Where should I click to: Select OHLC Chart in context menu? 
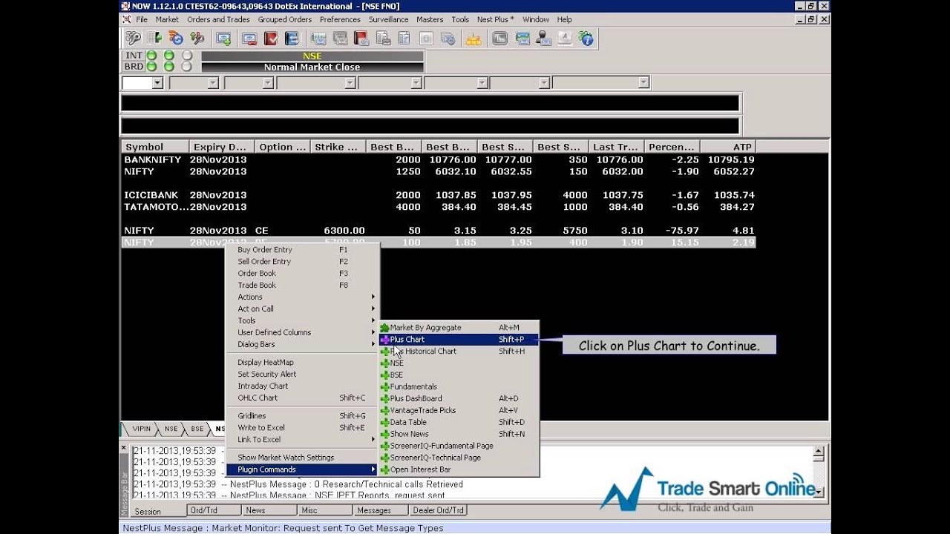[302, 398]
